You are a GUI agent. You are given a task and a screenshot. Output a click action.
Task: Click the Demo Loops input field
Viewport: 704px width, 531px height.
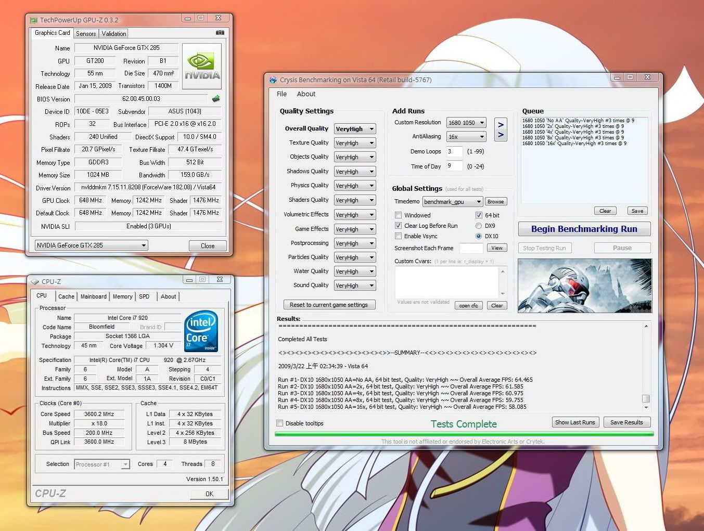(454, 151)
